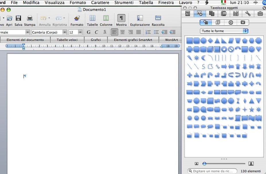Screen dimensions: 266x174
Task: Open the Esplorazione navigation pane
Action: pos(140,18)
